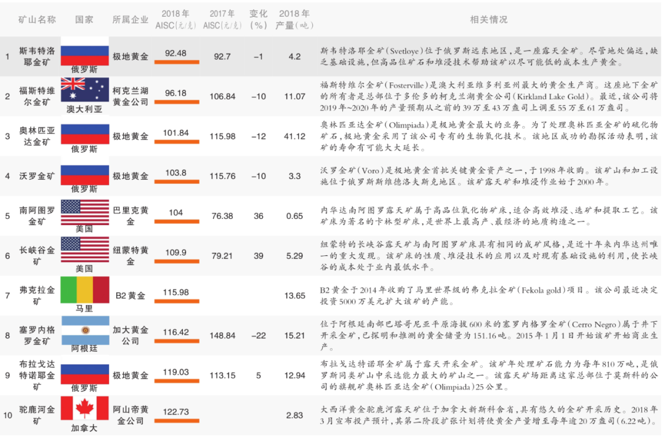
Task: Click the change value -22
Action: pos(258,335)
